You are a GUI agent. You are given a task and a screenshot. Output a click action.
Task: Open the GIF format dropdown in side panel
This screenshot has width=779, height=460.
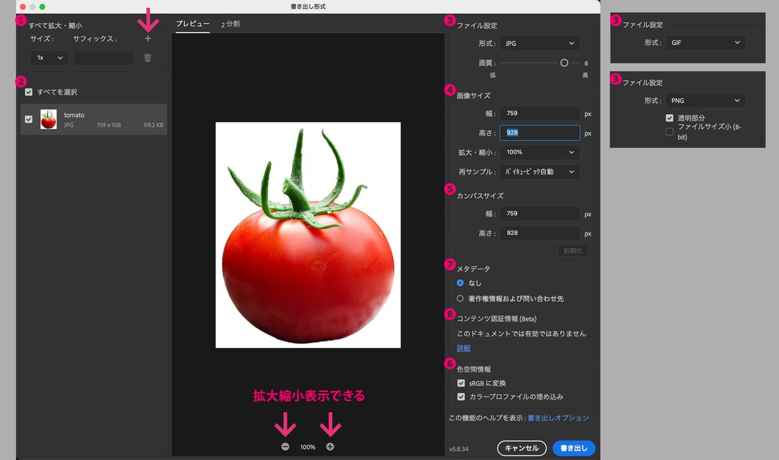[x=705, y=43]
